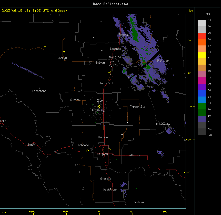Click the 50 tick on the right axis
The image size is (221, 215).
click(x=189, y=73)
